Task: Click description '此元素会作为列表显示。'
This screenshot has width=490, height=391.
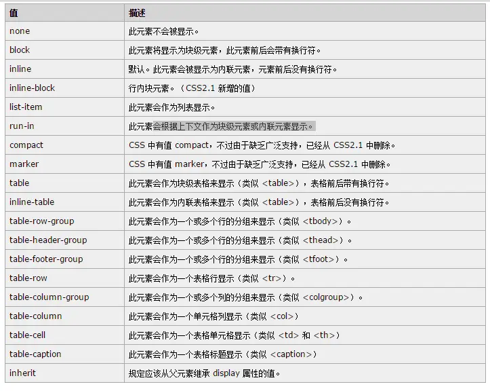Action: tap(171, 108)
